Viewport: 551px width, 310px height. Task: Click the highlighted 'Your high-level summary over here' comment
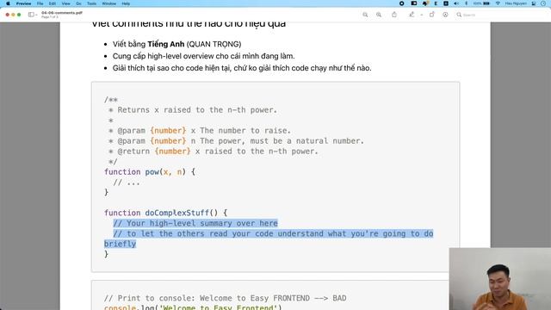(195, 223)
